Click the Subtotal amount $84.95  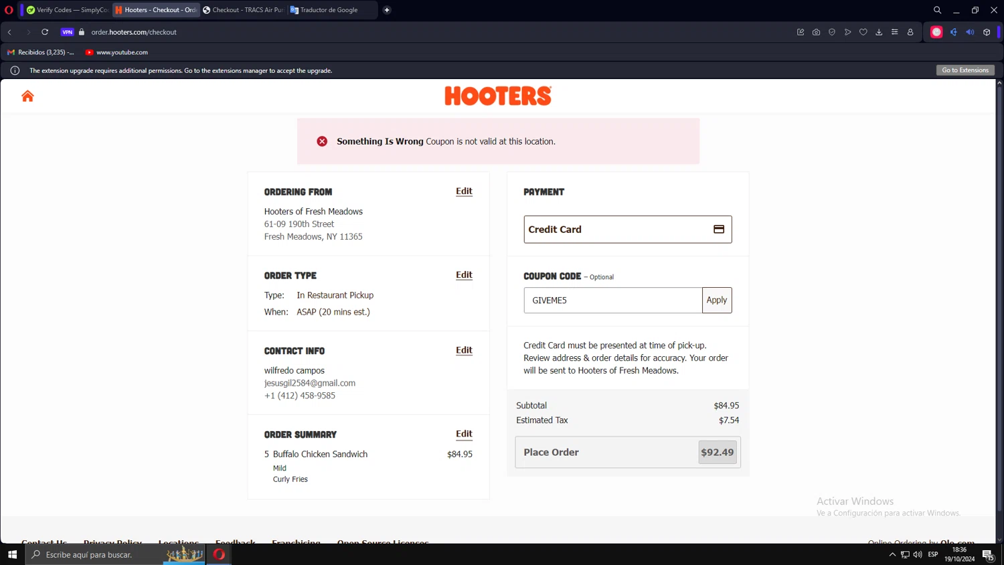pos(726,406)
